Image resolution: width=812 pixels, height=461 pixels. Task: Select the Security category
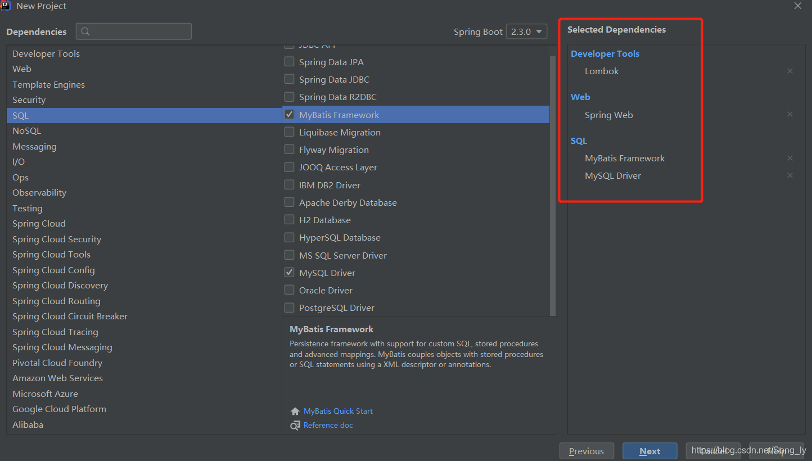(144, 100)
